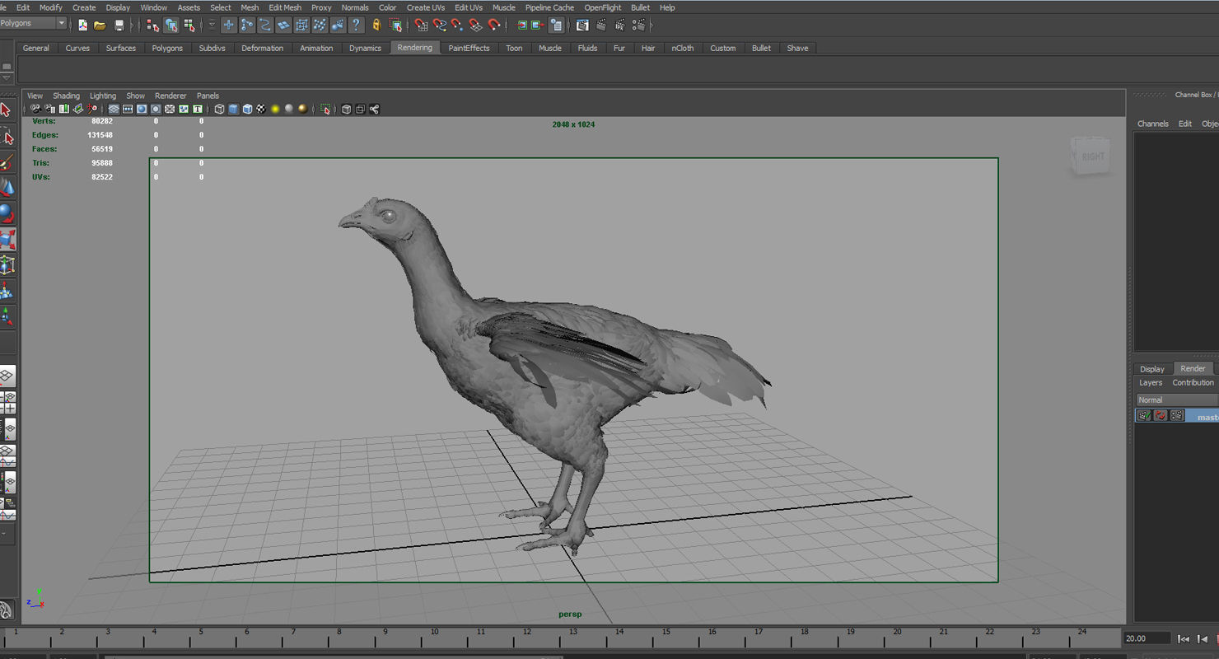Toggle the handle selection mask (plus icon)
Screen dimensions: 1219x659
(229, 26)
